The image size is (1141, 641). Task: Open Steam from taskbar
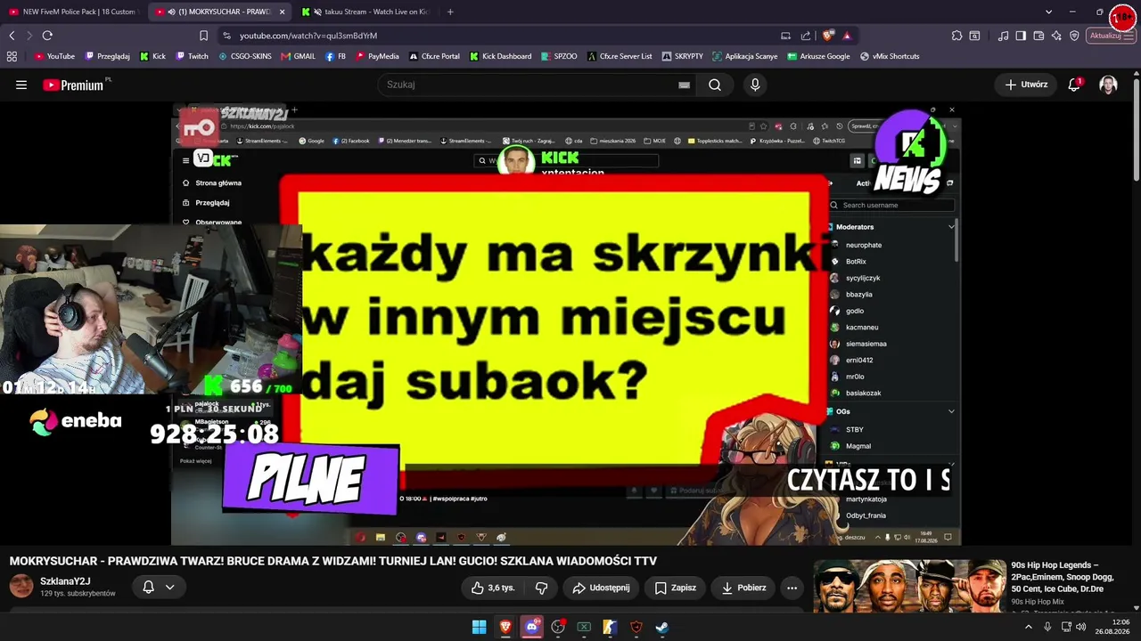click(x=662, y=627)
